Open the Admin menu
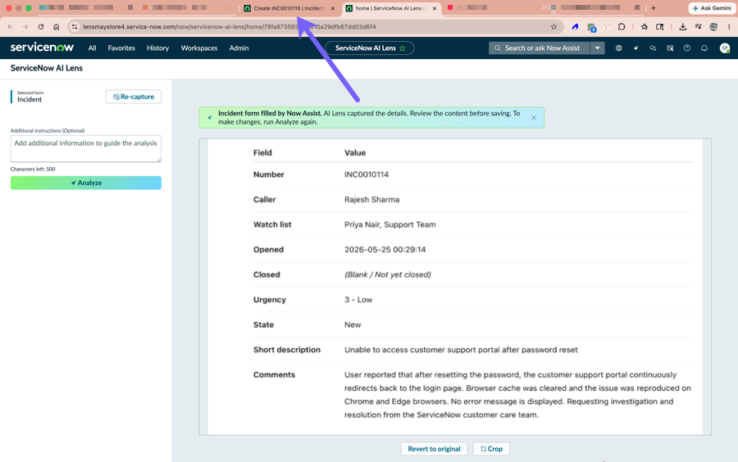 239,48
